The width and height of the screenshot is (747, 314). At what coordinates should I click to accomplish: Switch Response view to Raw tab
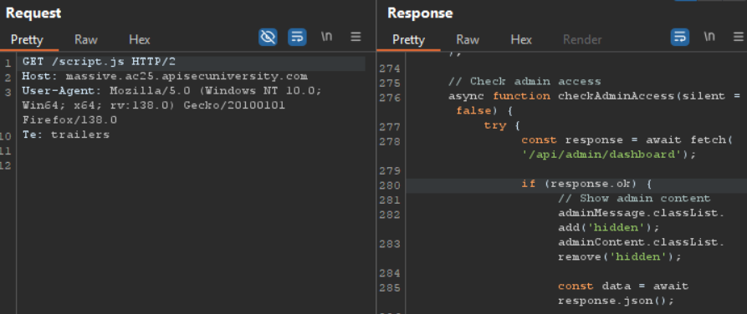468,39
